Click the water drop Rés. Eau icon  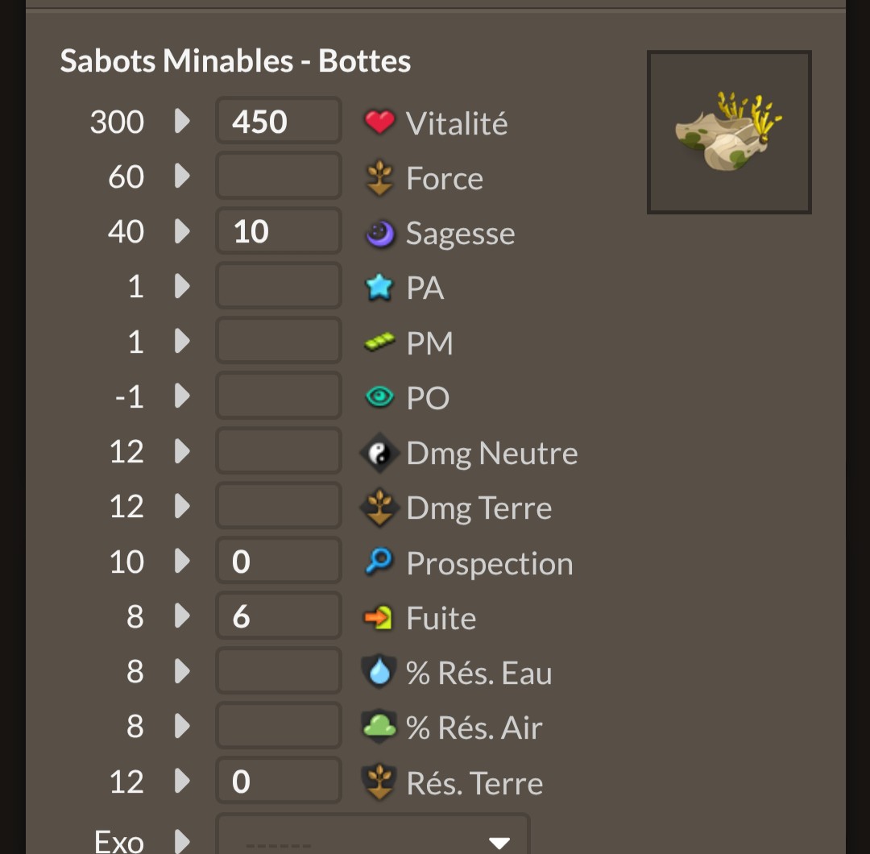pos(379,671)
